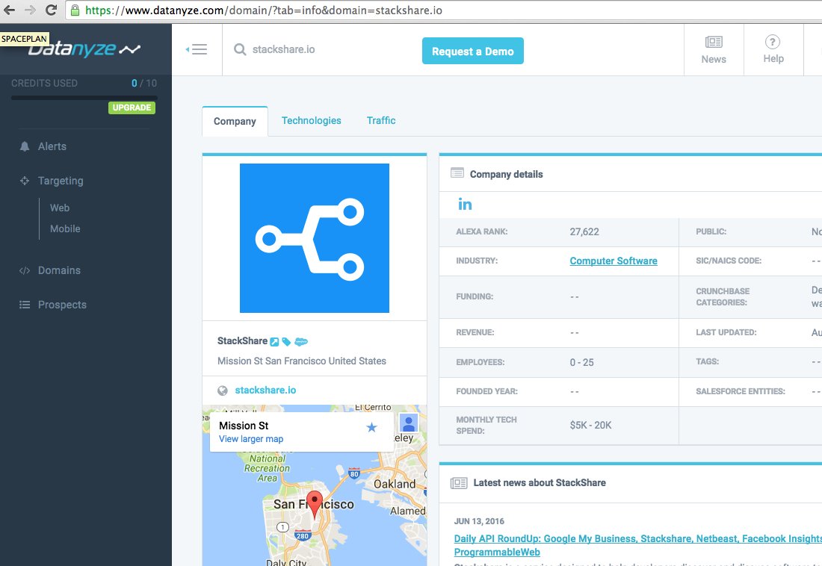Viewport: 822px width, 566px height.
Task: Click the Mission St label on the map card
Action: pyautogui.click(x=244, y=426)
